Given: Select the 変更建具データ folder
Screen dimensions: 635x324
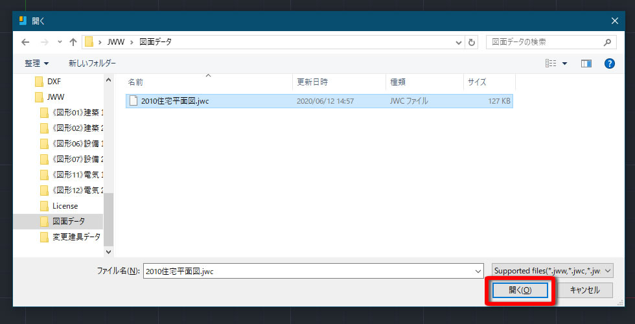Looking at the screenshot, I should point(71,237).
